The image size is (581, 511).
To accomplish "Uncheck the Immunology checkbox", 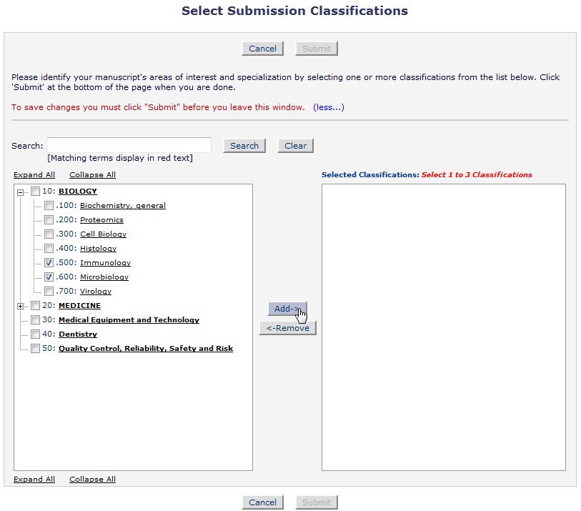I will [x=49, y=263].
